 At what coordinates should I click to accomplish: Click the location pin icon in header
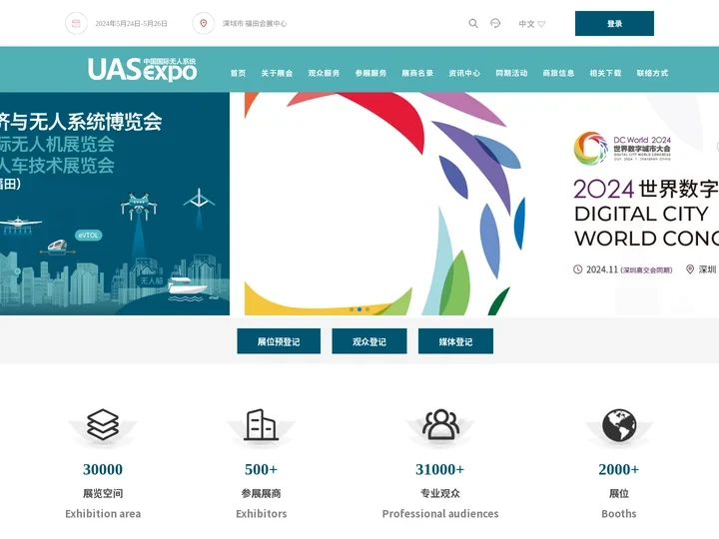pyautogui.click(x=204, y=23)
